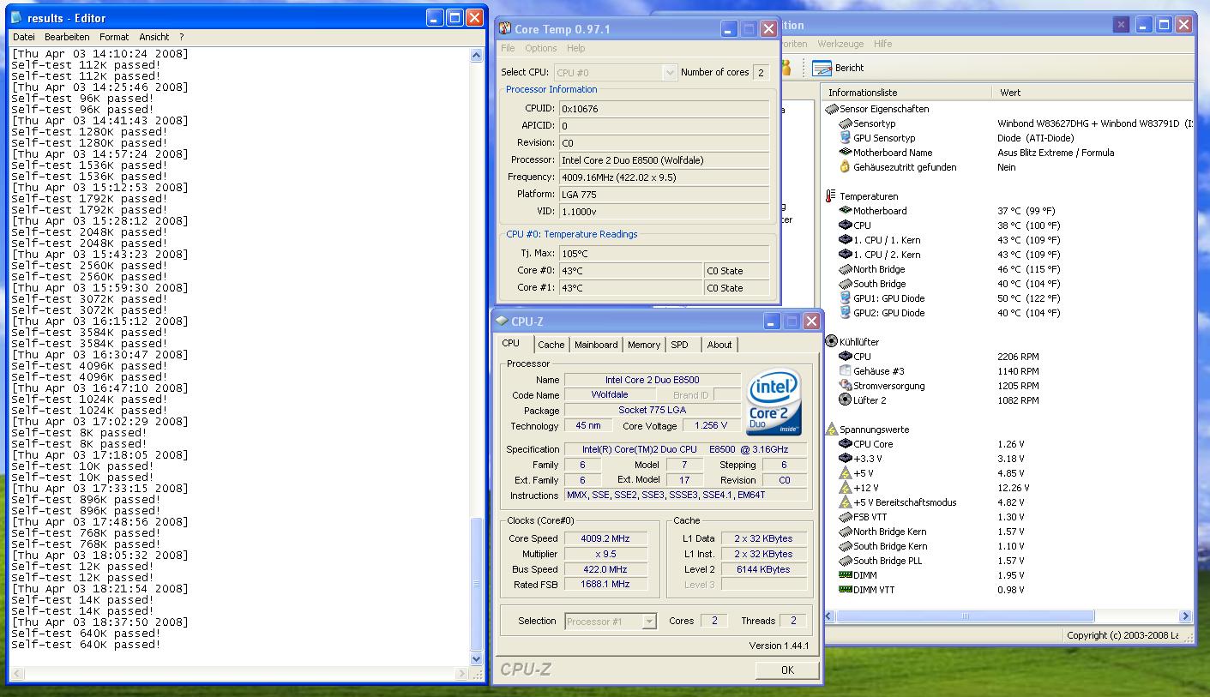Select the GPU Sensortyp row icon
The width and height of the screenshot is (1210, 697).
pos(846,138)
